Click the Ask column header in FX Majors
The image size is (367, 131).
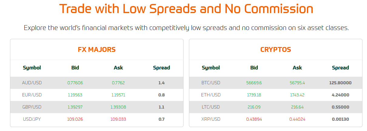[x=118, y=68]
